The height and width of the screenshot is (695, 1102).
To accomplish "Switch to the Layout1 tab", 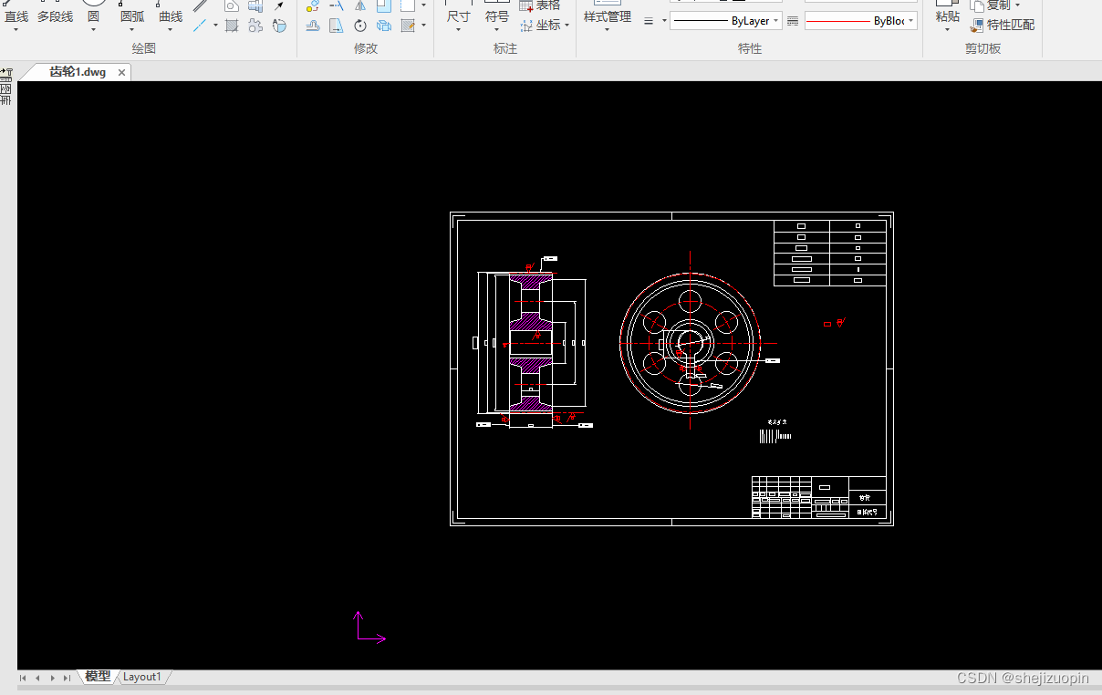I will (141, 677).
